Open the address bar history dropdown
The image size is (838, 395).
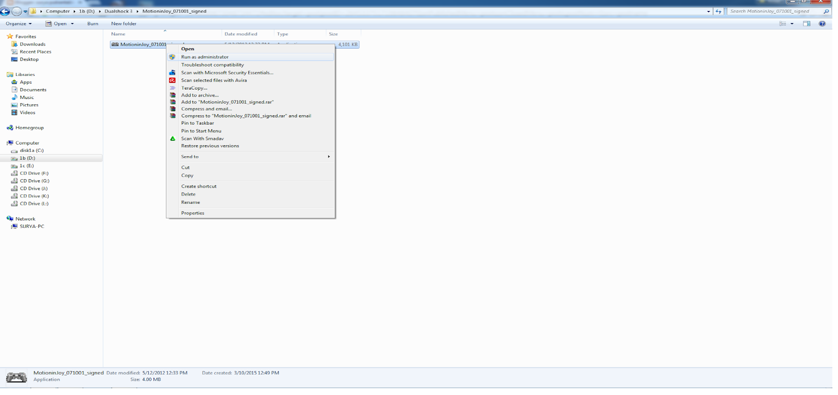(709, 11)
